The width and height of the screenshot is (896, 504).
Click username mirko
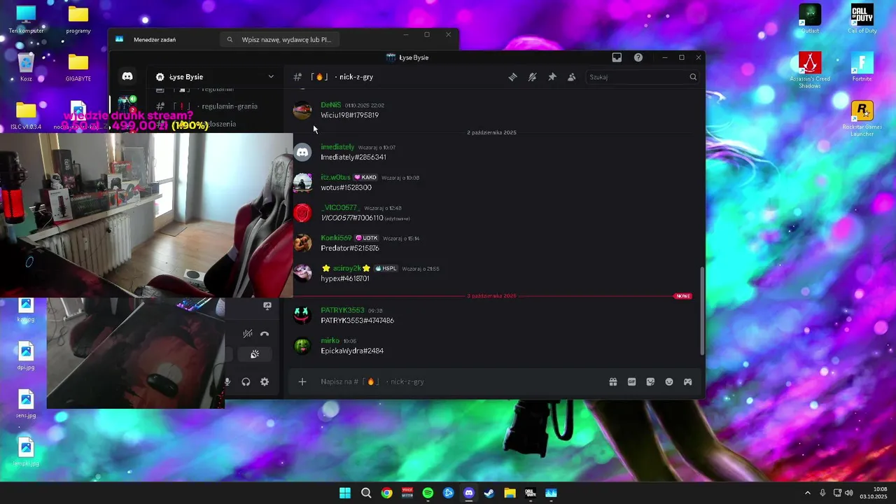(330, 340)
